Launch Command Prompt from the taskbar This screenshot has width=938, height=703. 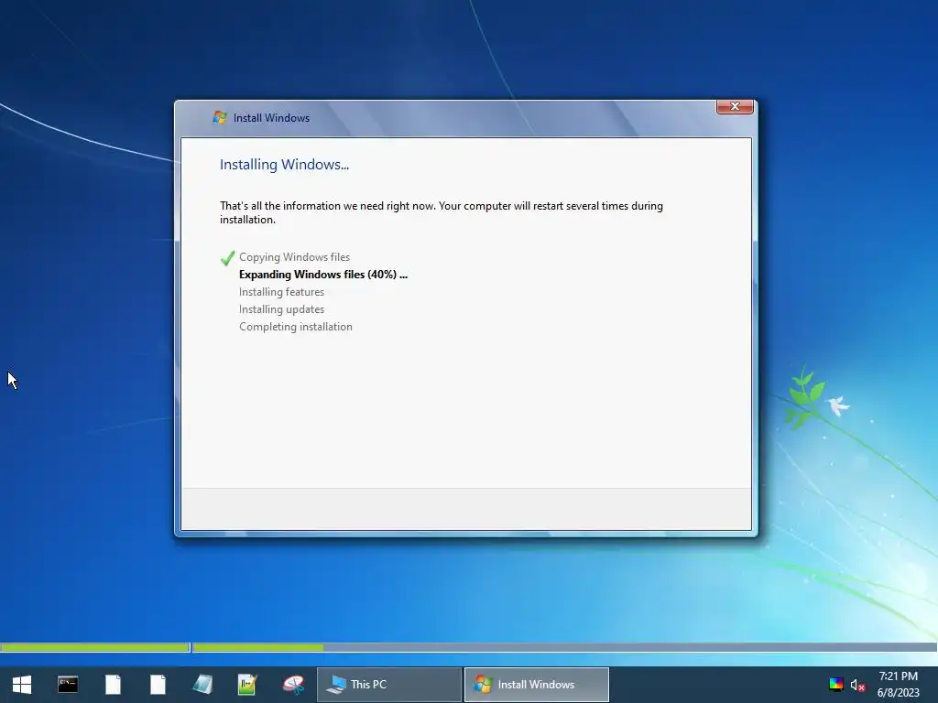click(x=68, y=685)
